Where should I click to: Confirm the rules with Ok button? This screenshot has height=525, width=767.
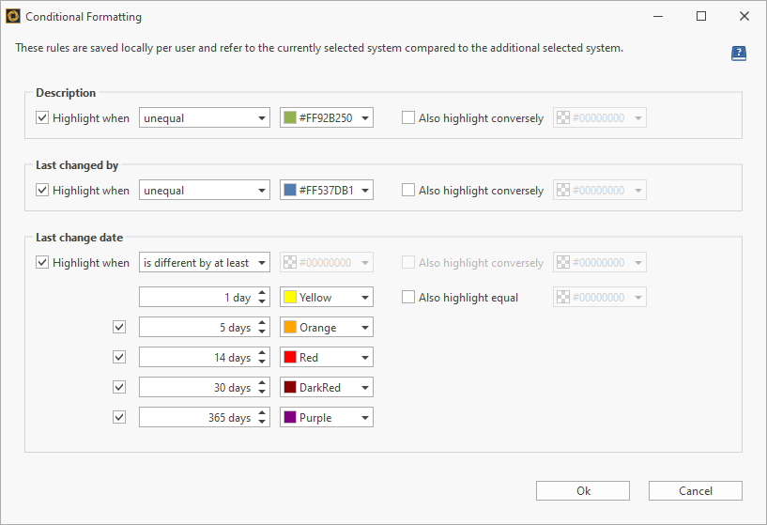pyautogui.click(x=582, y=491)
